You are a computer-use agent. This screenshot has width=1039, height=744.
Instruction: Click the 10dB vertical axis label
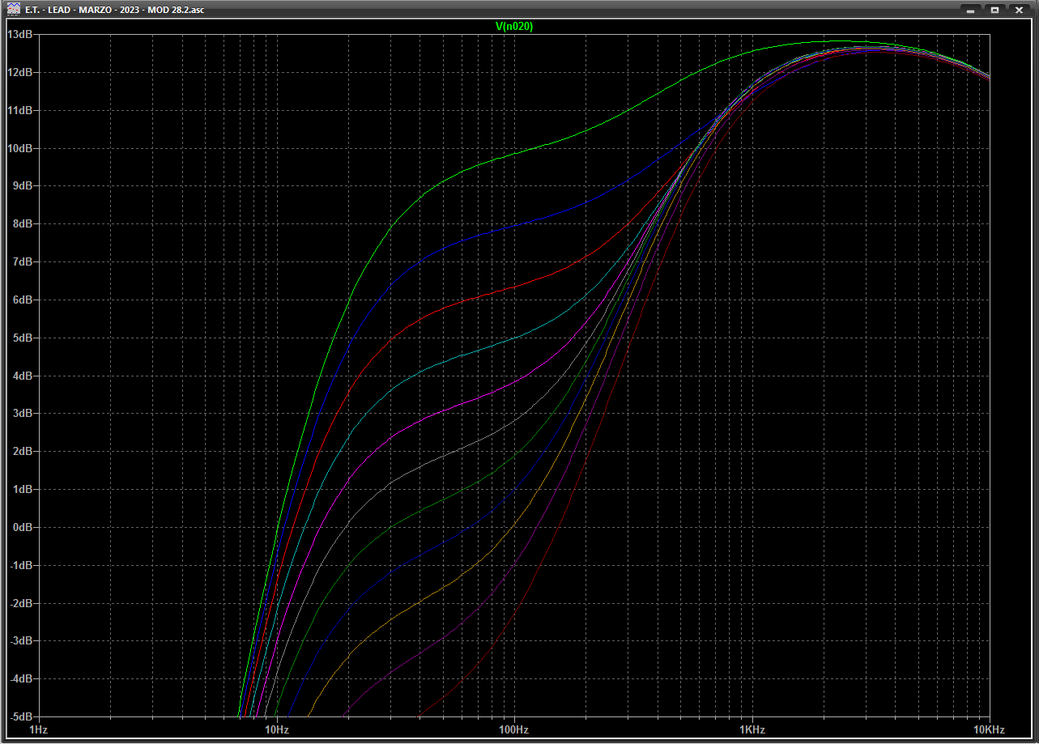[19, 149]
